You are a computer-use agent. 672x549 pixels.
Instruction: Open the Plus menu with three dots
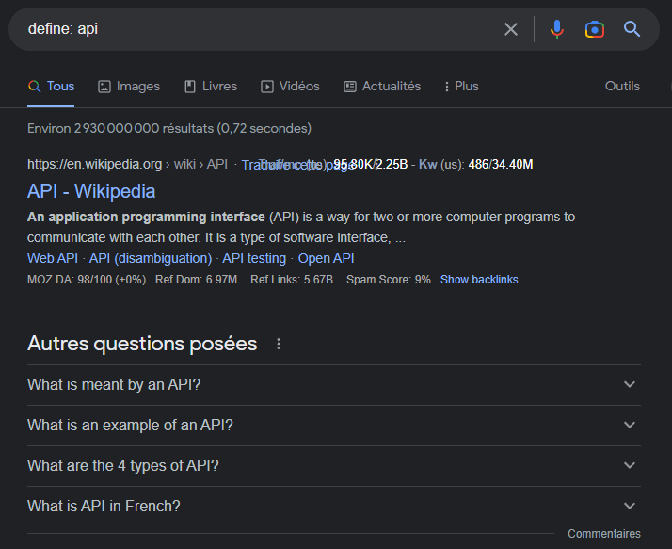point(461,87)
